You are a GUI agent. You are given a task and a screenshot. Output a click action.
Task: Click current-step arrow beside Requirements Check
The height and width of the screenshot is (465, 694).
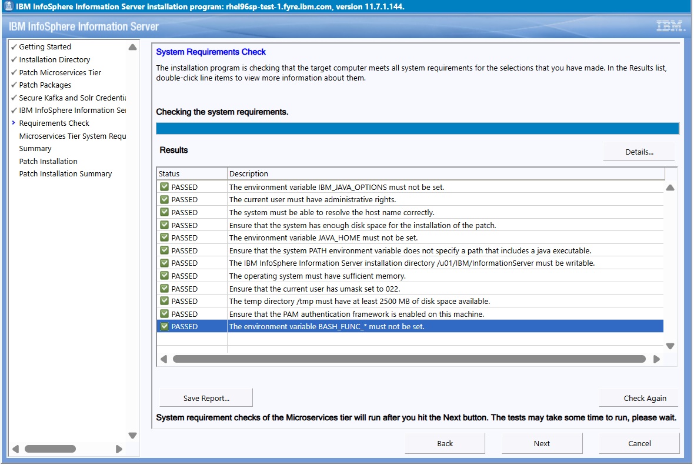pos(14,122)
